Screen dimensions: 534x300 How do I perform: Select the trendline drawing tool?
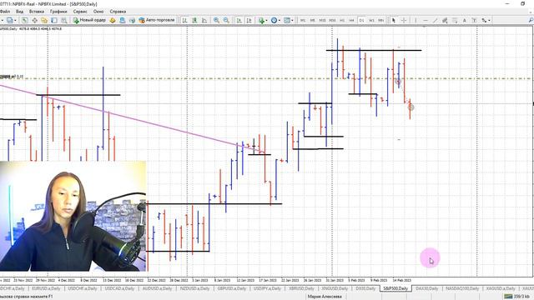tap(436, 20)
